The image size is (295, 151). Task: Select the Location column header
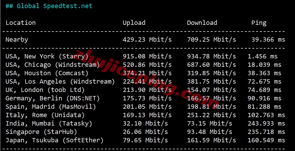coord(20,23)
